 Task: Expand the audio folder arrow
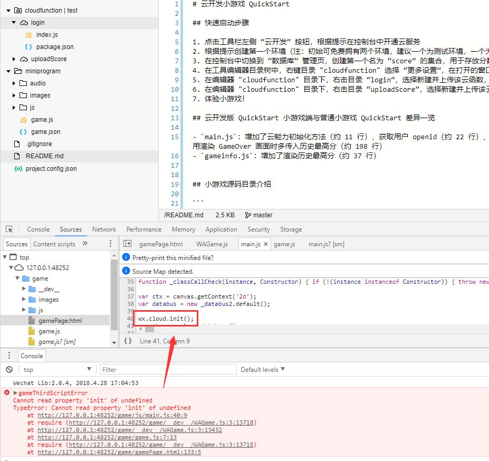14,83
